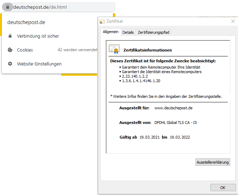Select the text 'Garantiert dem Remotecomputer Ihre Identität'
Screen dimensions: 240x196
pos(161,67)
